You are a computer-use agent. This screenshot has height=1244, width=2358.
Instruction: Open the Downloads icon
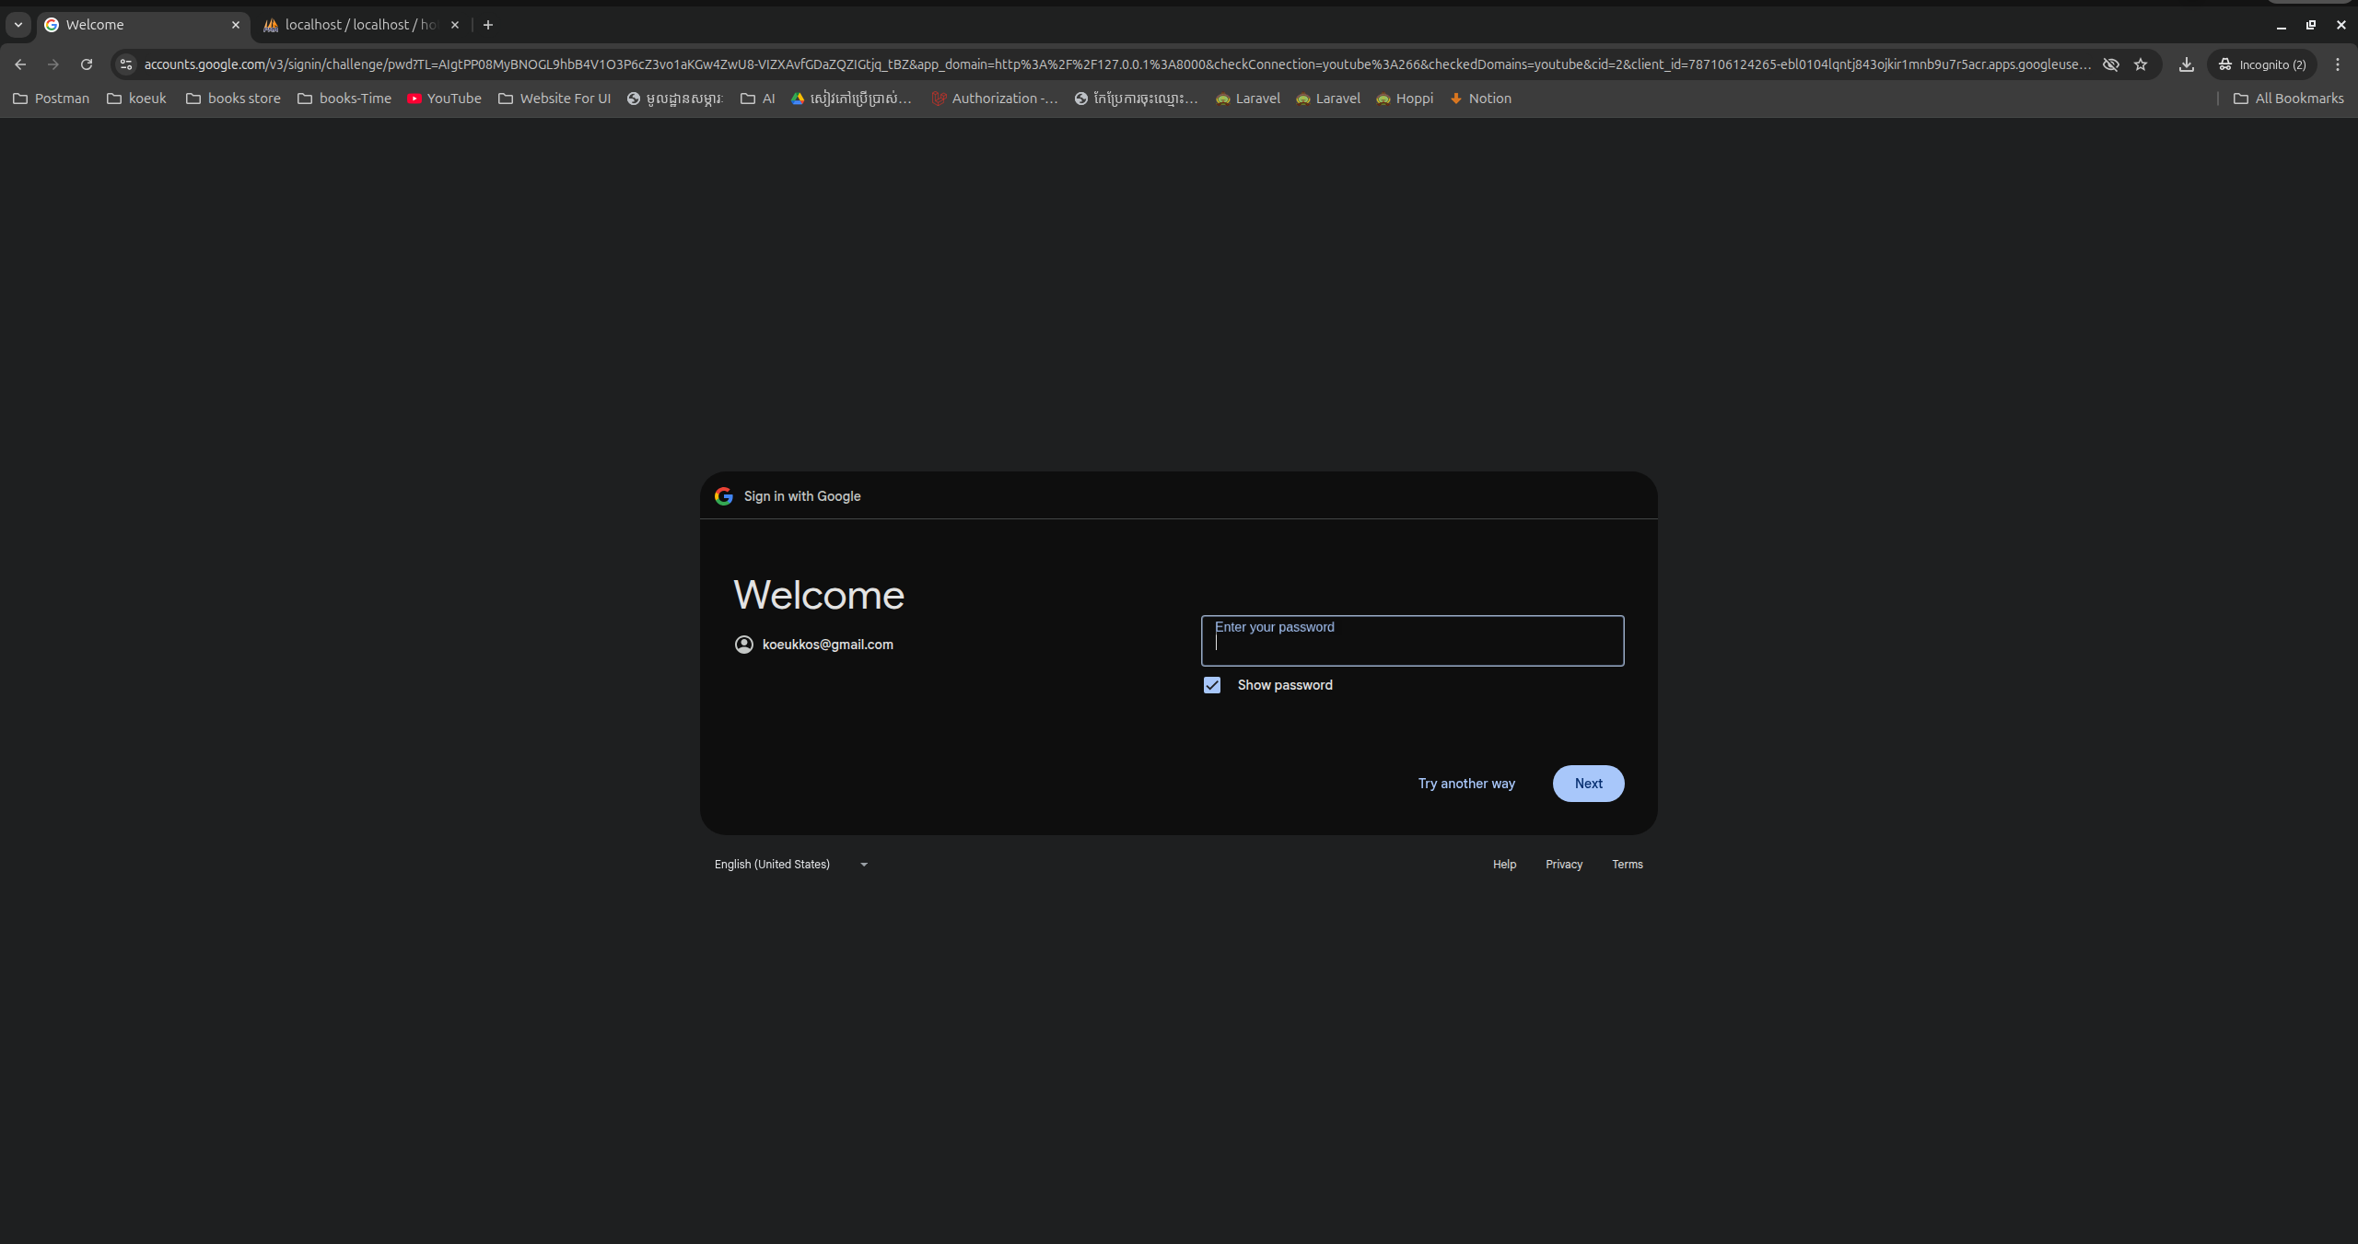tap(2187, 64)
